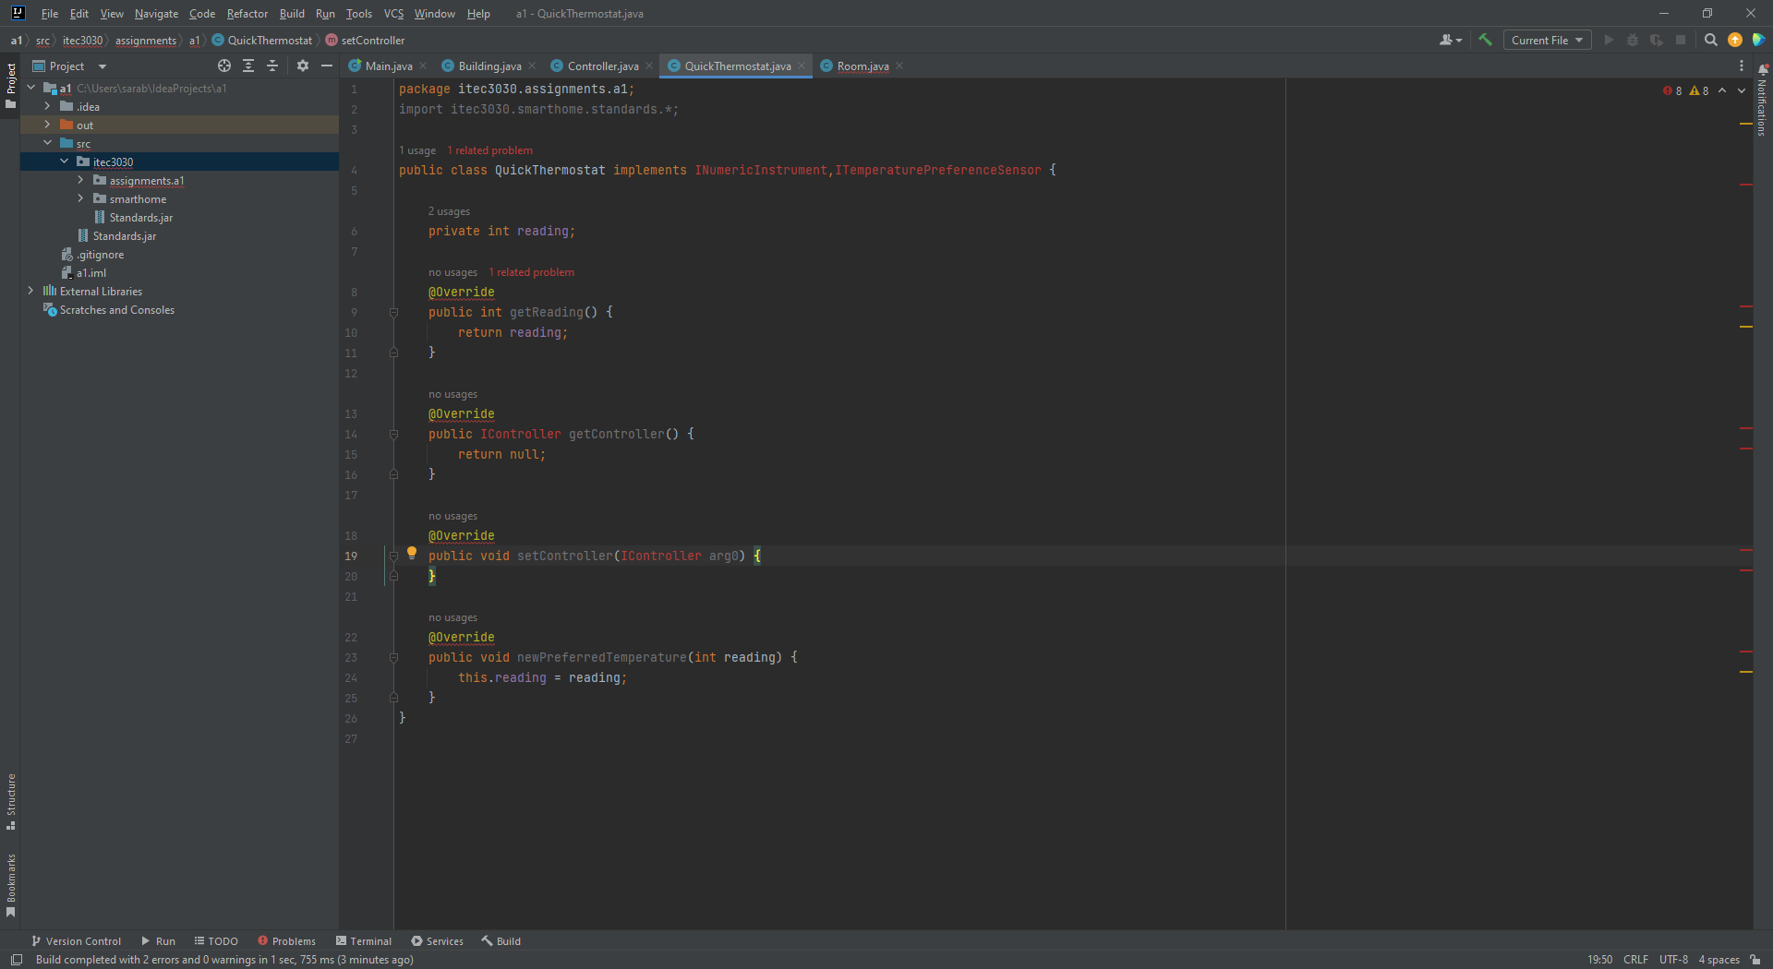Open the Problems tool window

[x=286, y=940]
